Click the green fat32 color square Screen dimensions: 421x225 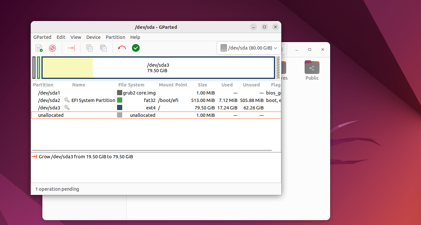[120, 100]
